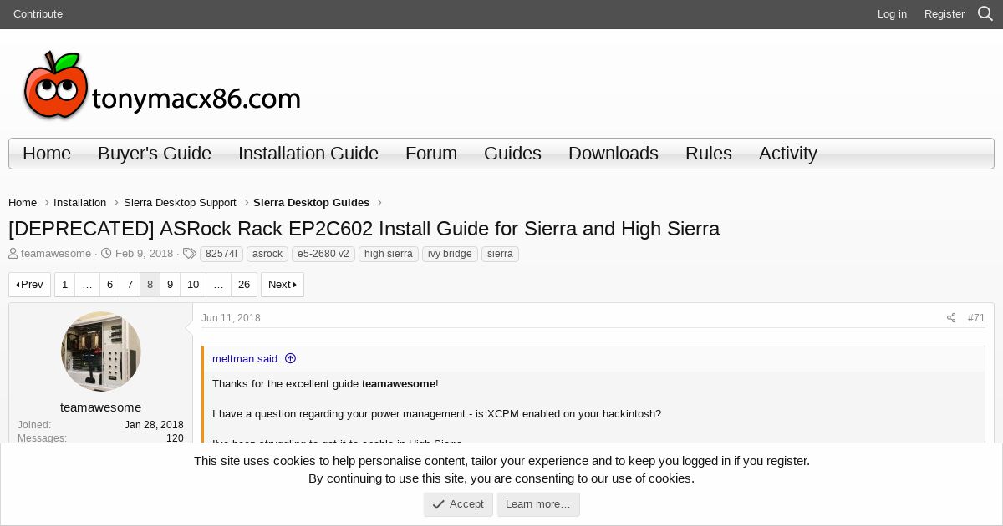Select the sierra tag

click(x=500, y=254)
